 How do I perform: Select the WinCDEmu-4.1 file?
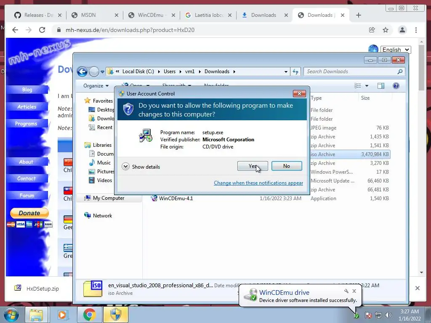click(x=172, y=199)
